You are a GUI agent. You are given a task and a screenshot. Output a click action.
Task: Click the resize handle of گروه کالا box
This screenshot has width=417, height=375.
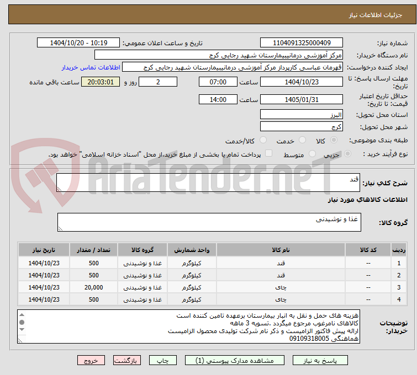pyautogui.click(x=60, y=228)
